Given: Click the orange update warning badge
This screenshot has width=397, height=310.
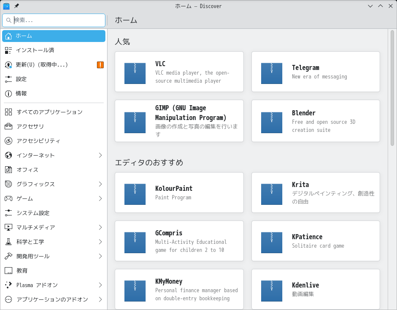Looking at the screenshot, I should (100, 65).
